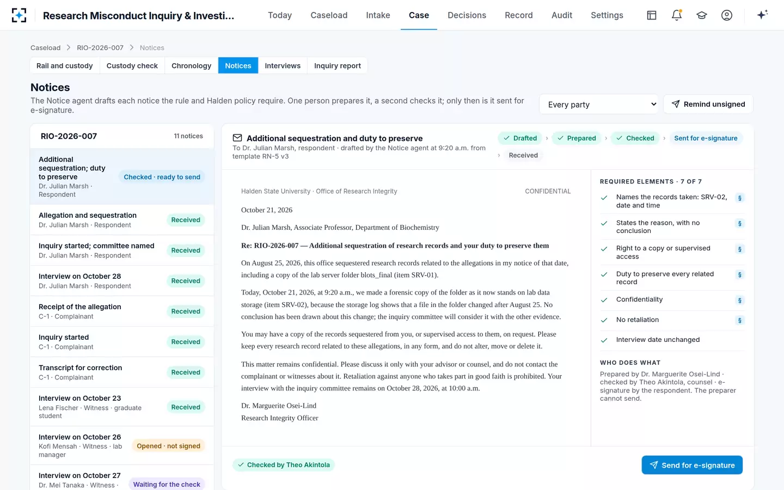This screenshot has height=490, width=784.
Task: Click the app logo in the header
Action: [19, 15]
